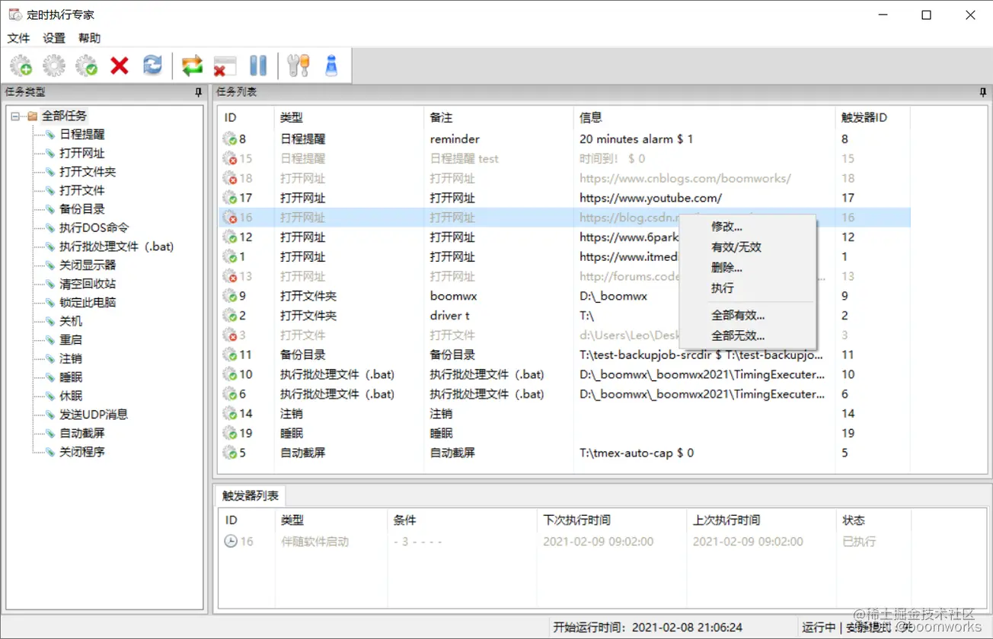Click the https://www.youtube.com/ cell
Viewport: 993px width, 639px height.
click(x=650, y=198)
